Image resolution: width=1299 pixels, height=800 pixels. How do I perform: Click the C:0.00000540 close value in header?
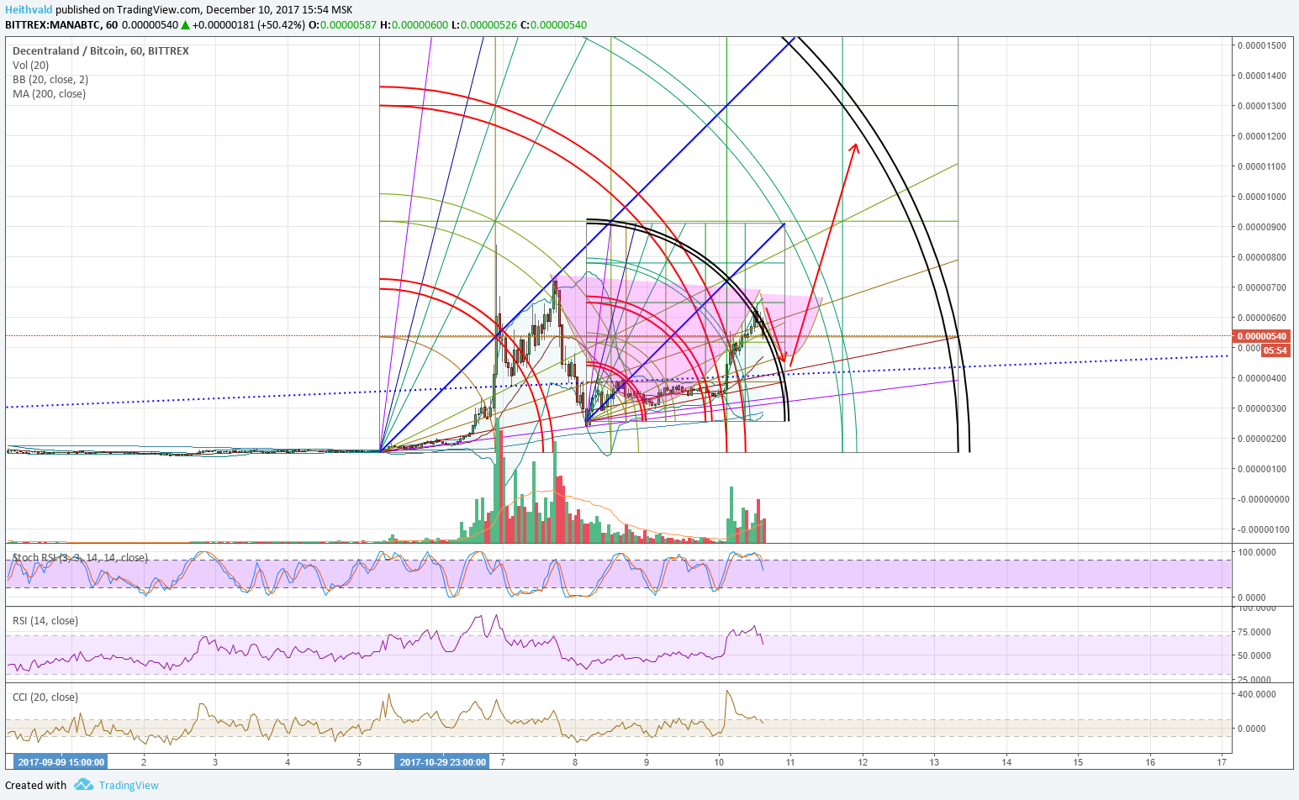pos(553,25)
